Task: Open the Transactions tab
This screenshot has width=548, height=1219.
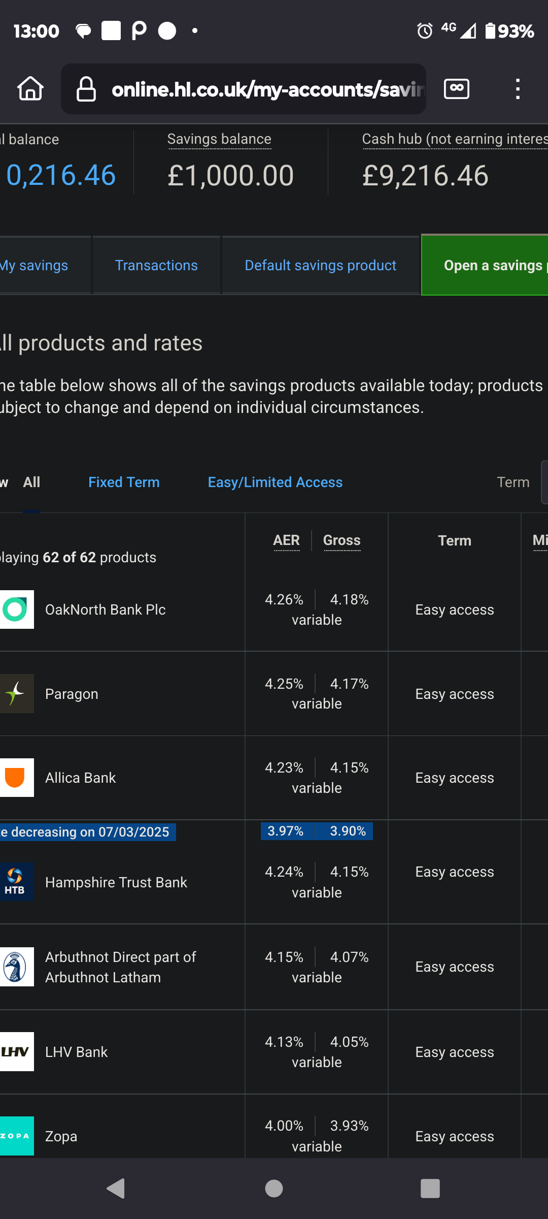Action: click(156, 265)
